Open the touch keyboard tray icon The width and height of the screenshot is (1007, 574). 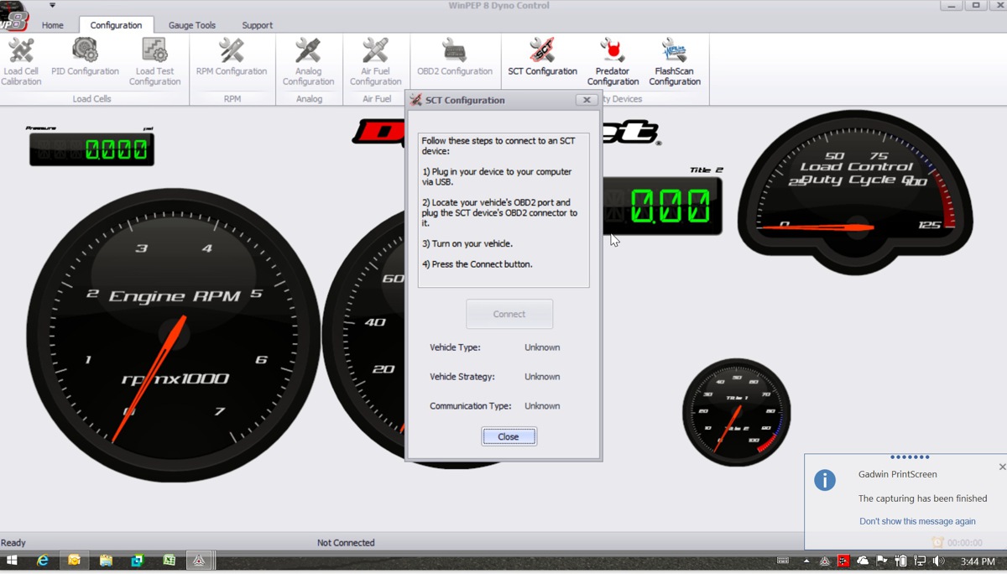click(783, 561)
